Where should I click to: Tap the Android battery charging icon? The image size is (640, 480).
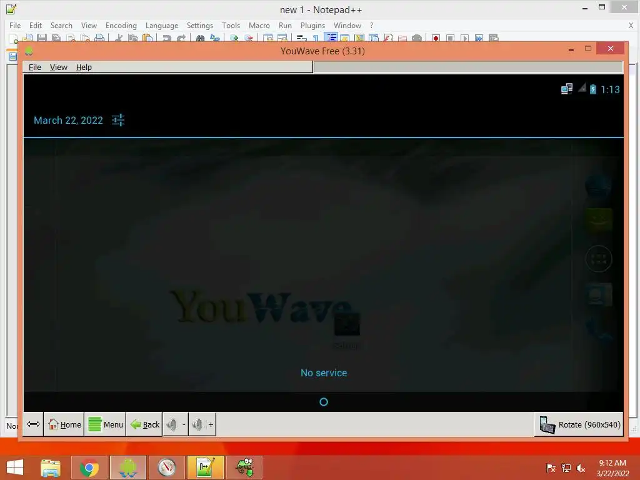[593, 89]
